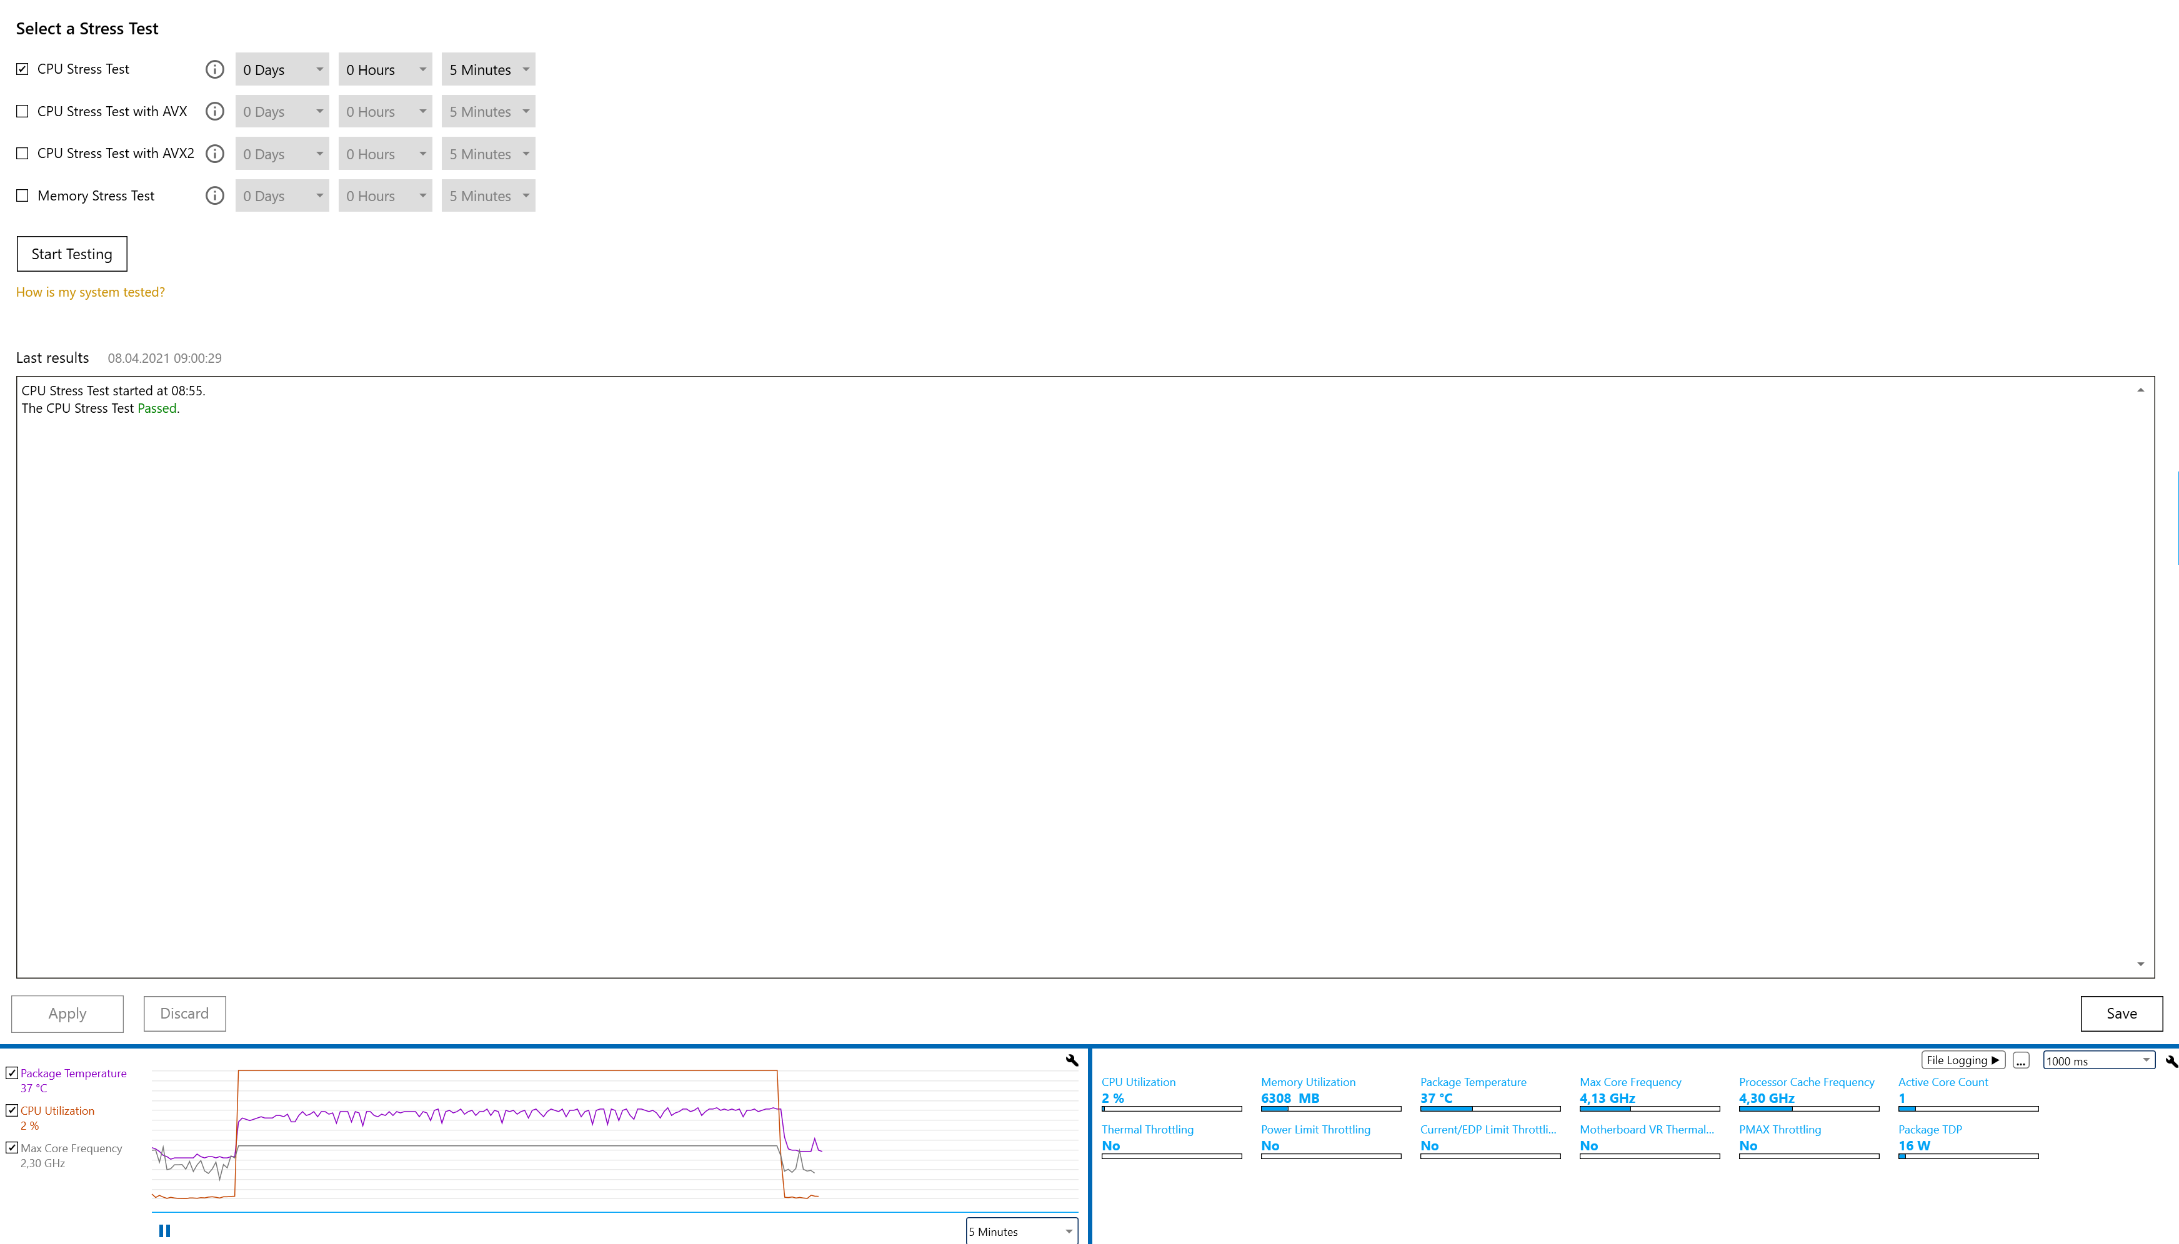Open monitor settings via the far-right wrench icon

click(2172, 1061)
